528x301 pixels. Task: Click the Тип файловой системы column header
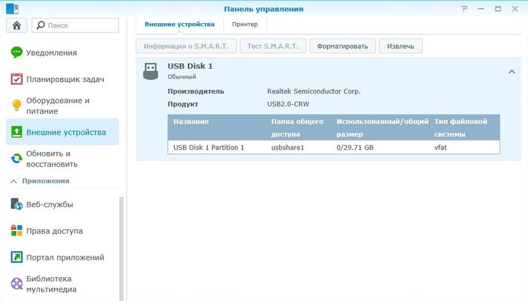tap(460, 128)
